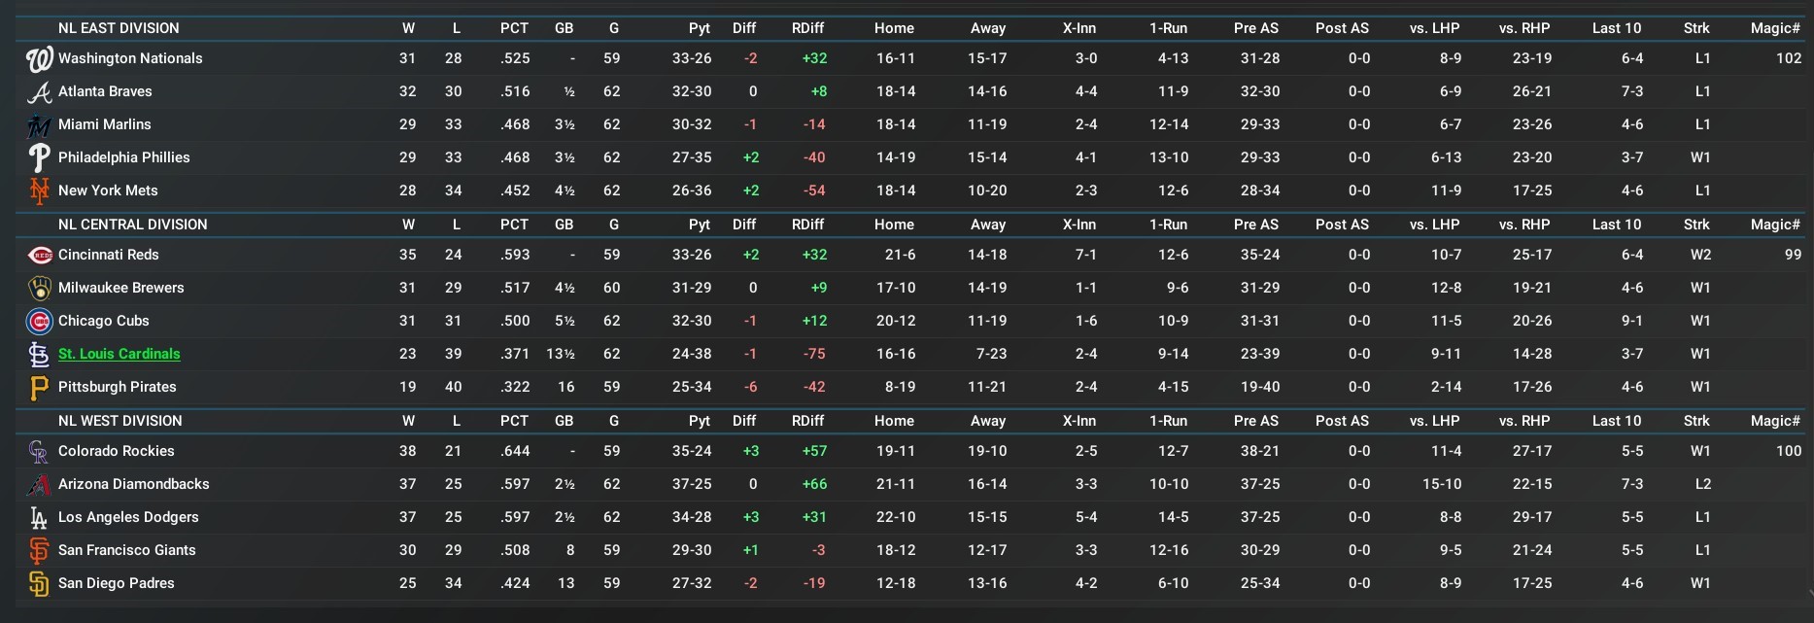
Task: Sort NL Central by vs. LHP header
Action: tap(1434, 225)
